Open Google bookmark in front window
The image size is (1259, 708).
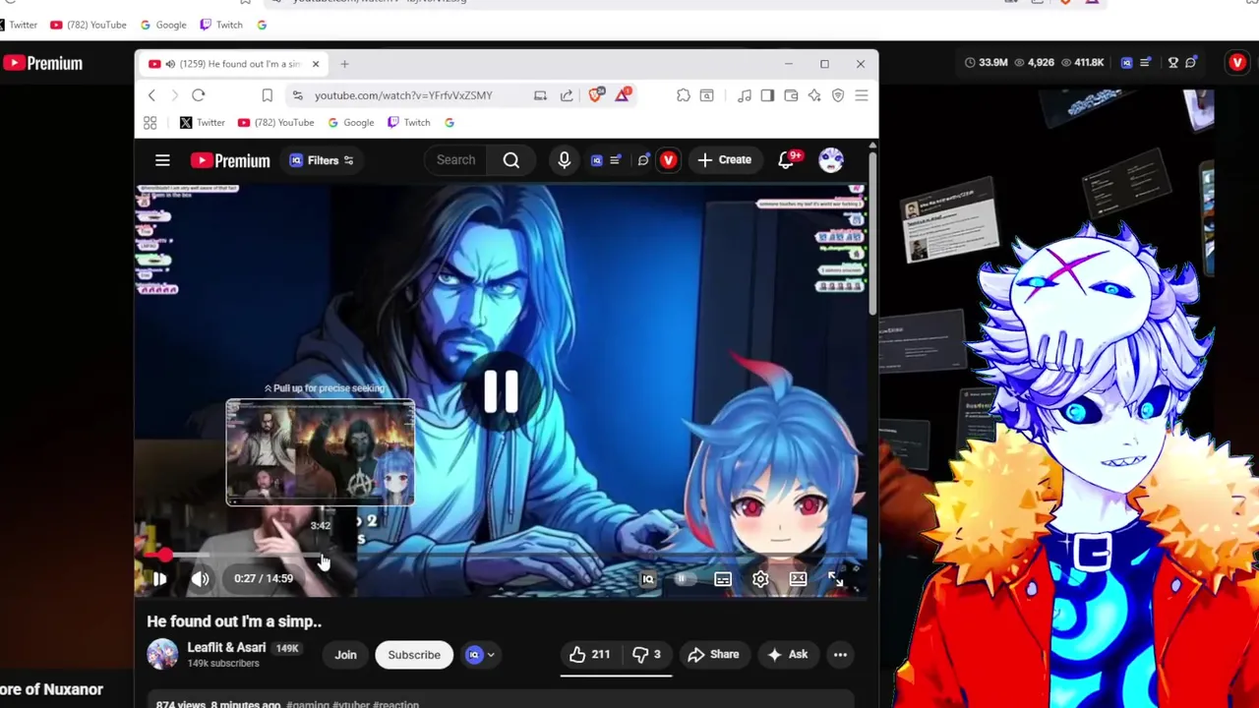tap(350, 123)
